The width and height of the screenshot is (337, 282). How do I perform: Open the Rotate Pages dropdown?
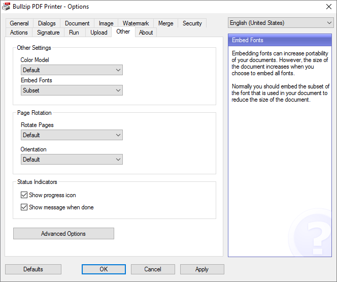pyautogui.click(x=72, y=135)
